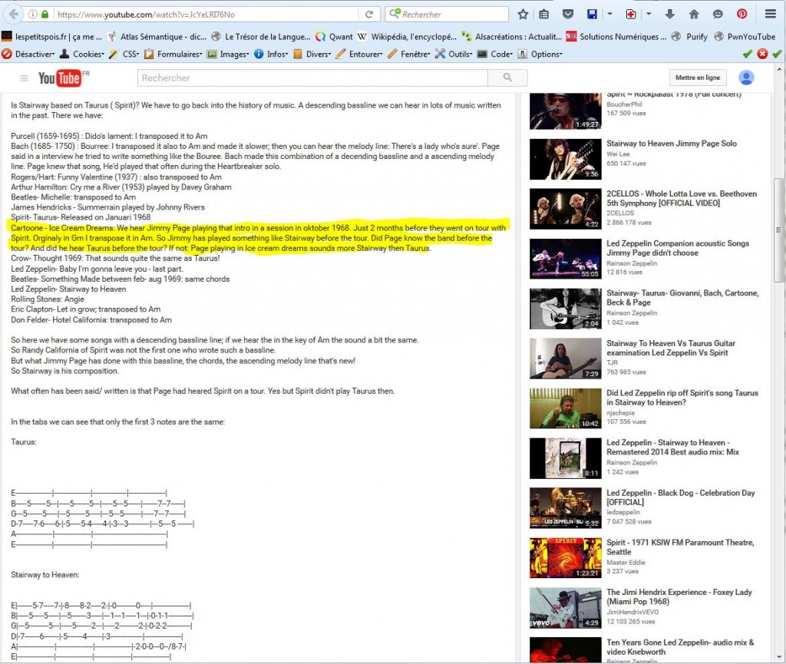Open the Firefox downloads arrow icon

pos(670,14)
